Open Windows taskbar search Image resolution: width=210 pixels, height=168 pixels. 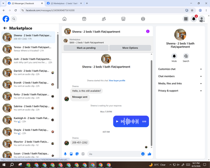tap(12, 165)
